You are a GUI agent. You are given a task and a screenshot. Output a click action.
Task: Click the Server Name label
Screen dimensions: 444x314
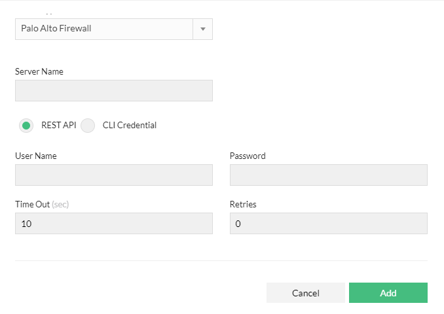coord(39,71)
